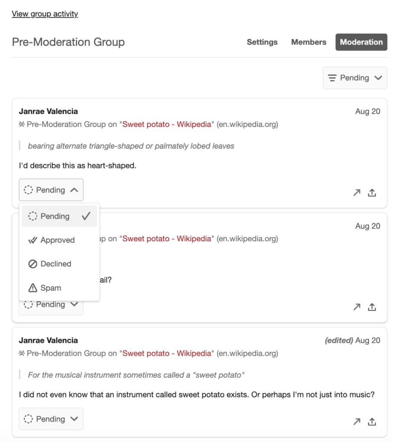Click the author name Janrae Valencia
This screenshot has width=393, height=442.
48,111
